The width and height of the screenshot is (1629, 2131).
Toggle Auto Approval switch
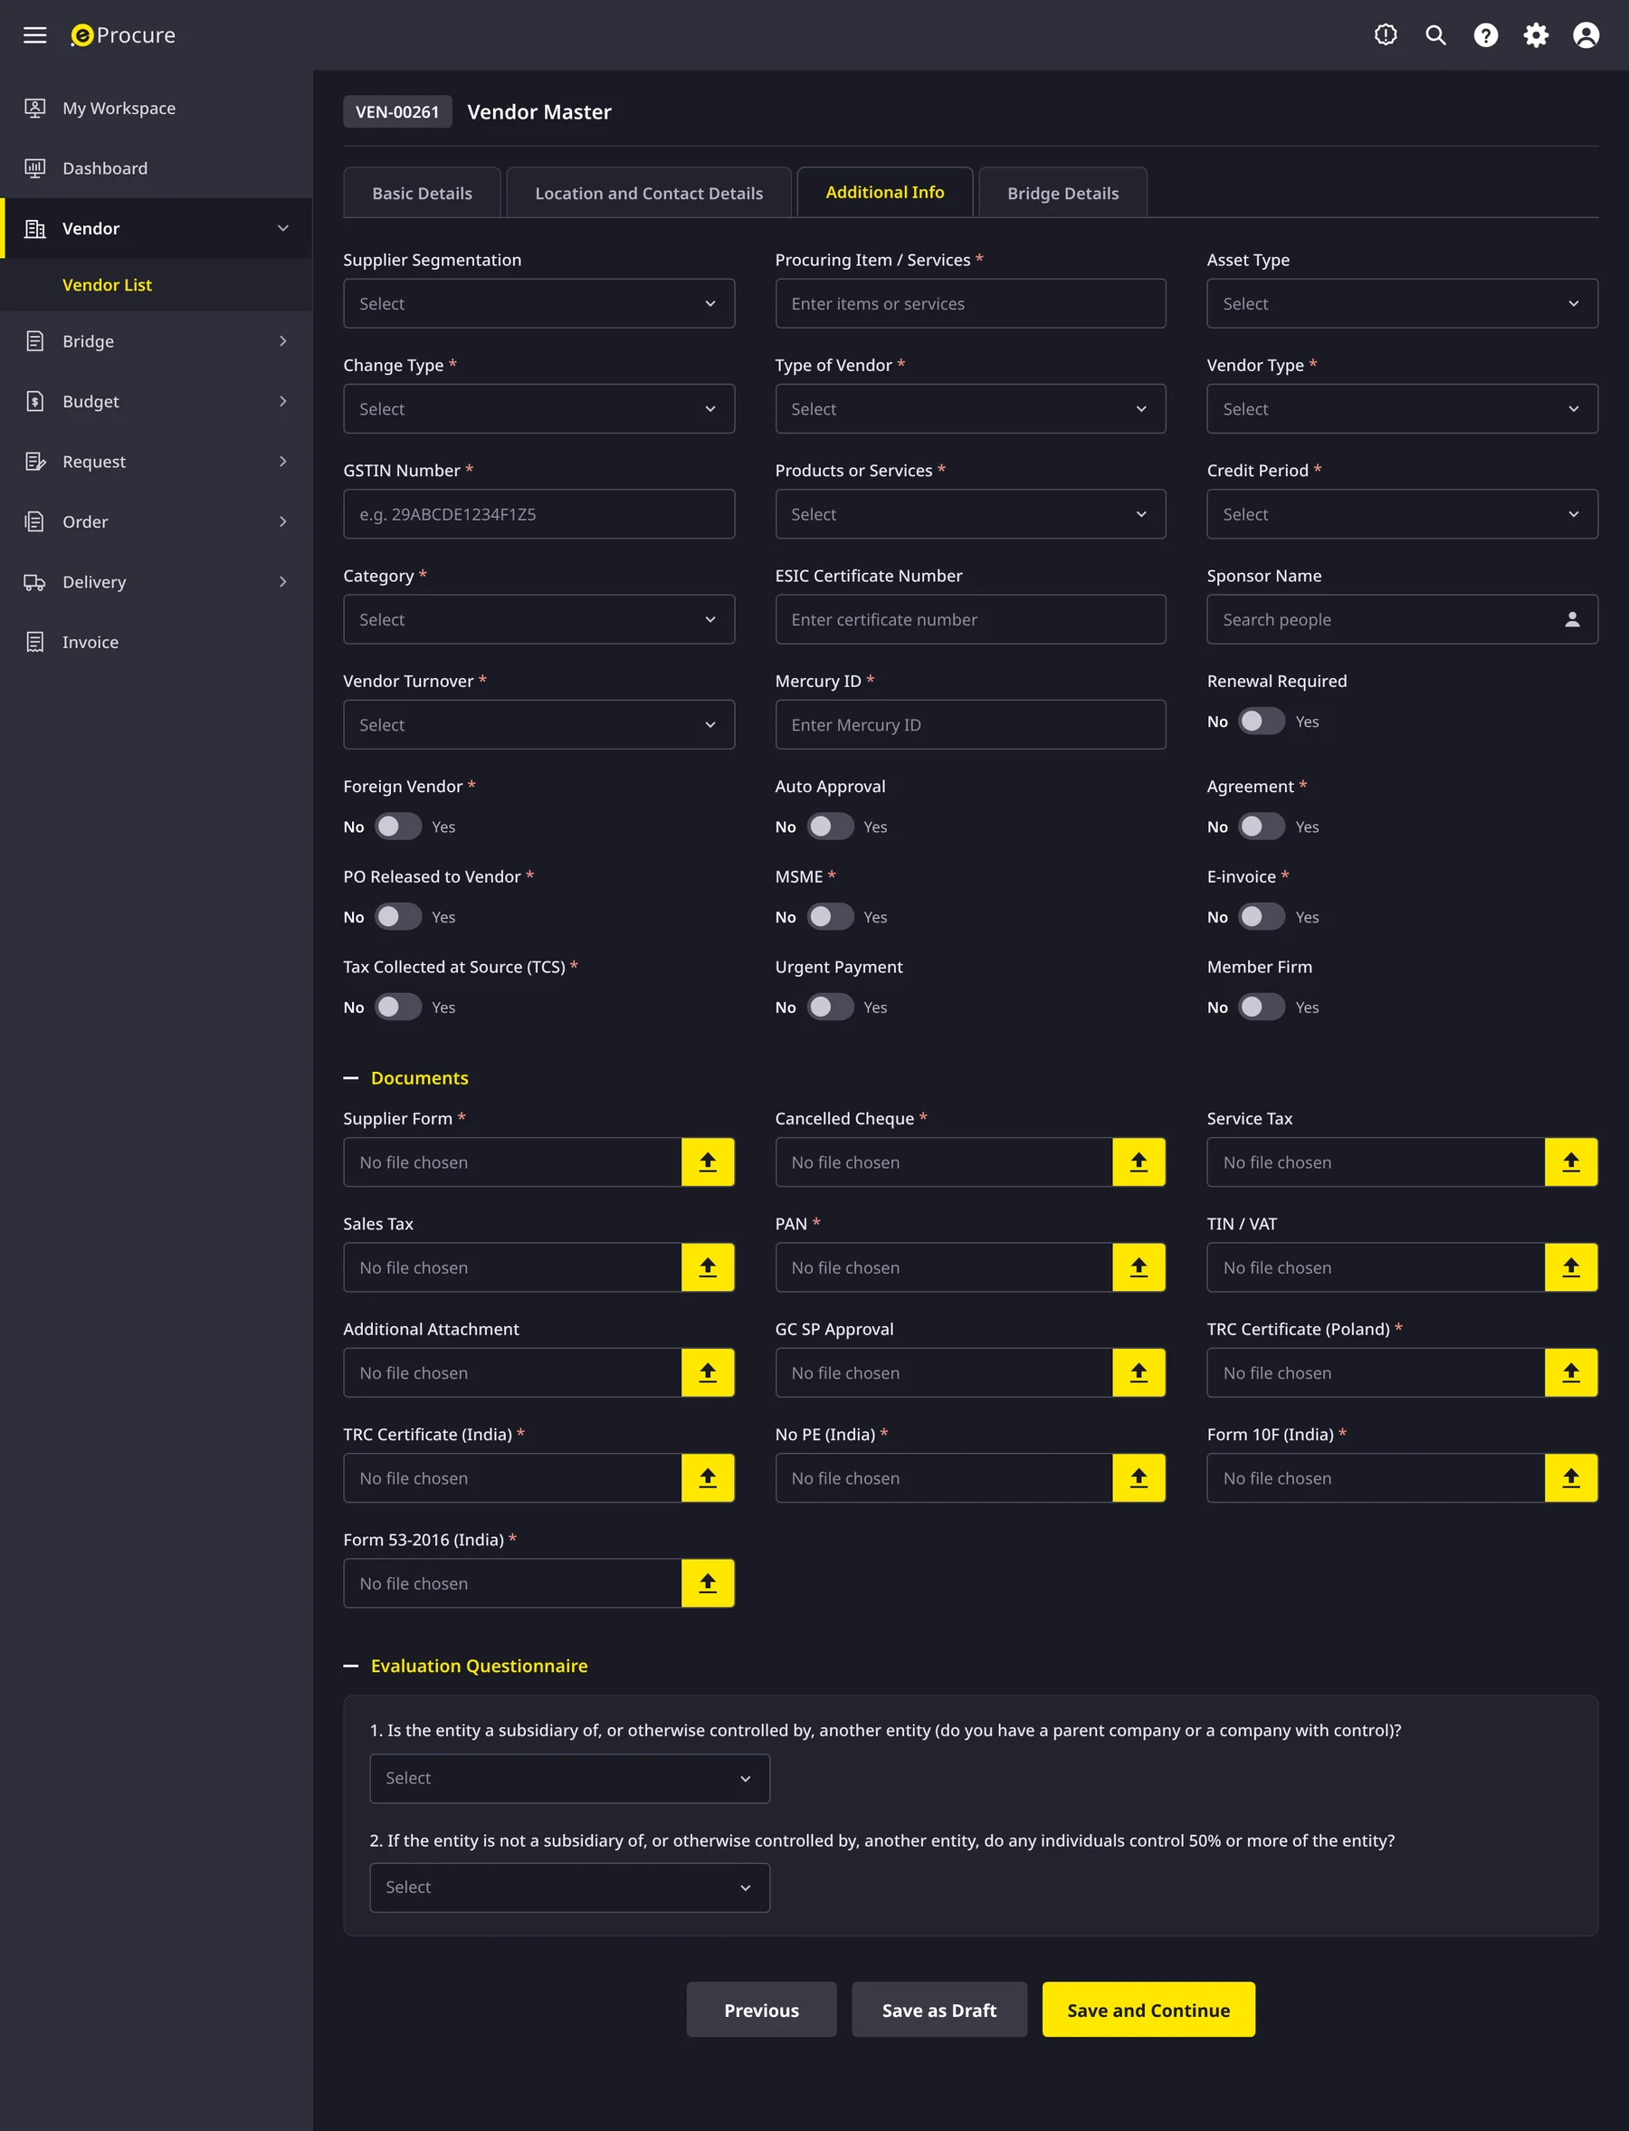830,827
